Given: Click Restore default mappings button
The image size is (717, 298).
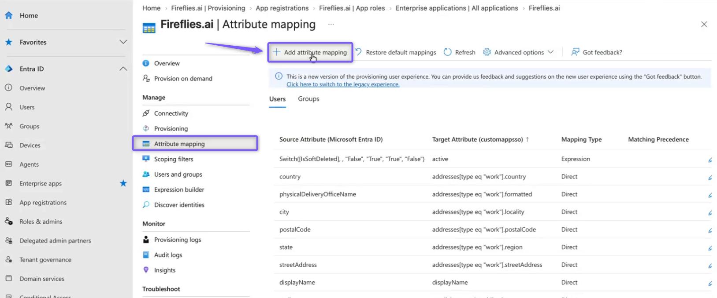Looking at the screenshot, I should 396,52.
